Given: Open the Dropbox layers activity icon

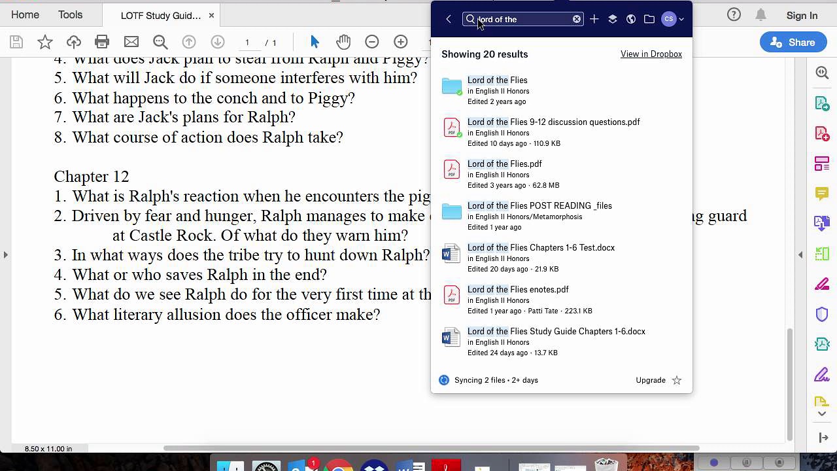Looking at the screenshot, I should point(613,20).
